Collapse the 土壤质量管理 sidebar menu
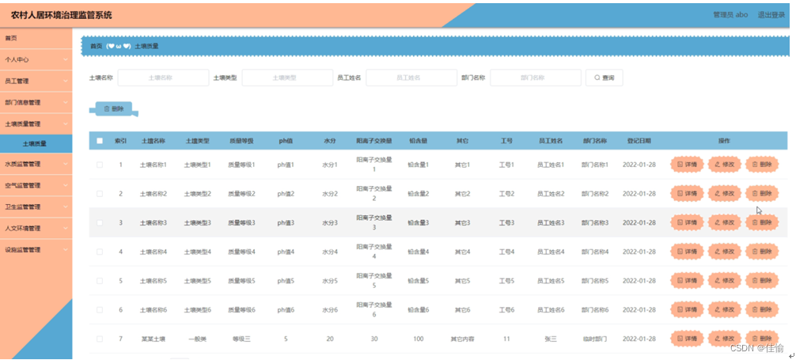Image resolution: width=796 pixels, height=360 pixels. pyautogui.click(x=36, y=123)
